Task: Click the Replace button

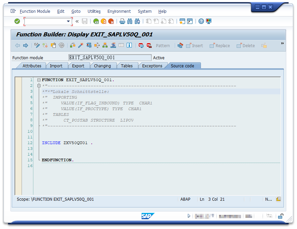Action: 220,45
